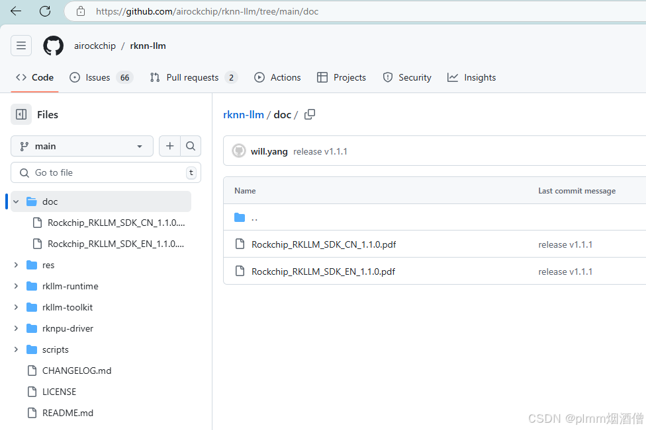Select the doc folder in tree
This screenshot has height=430, width=646.
(101, 201)
